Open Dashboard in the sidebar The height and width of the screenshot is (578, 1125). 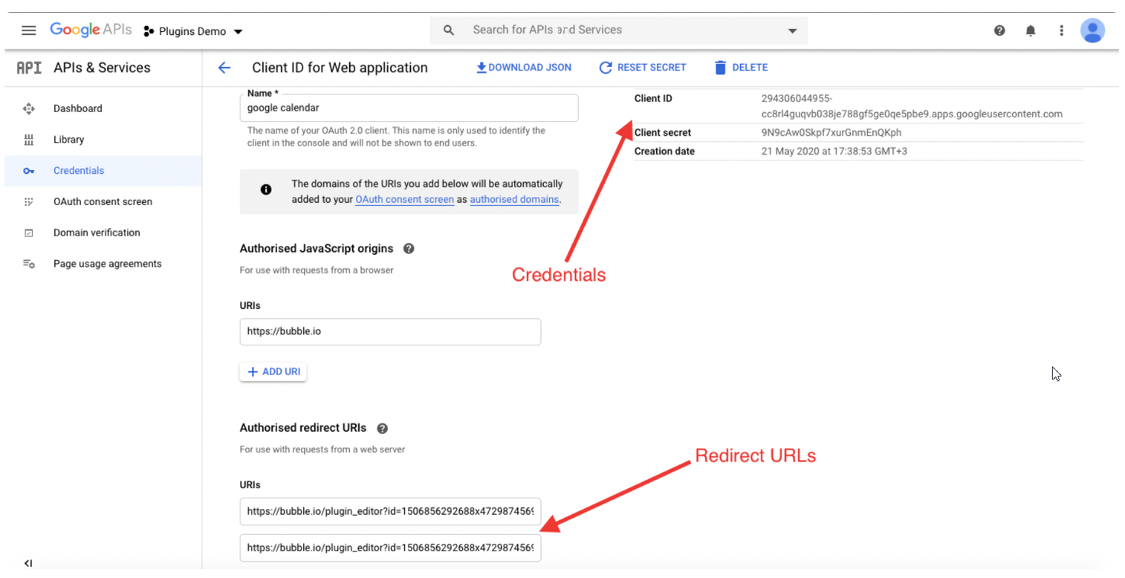(103, 108)
